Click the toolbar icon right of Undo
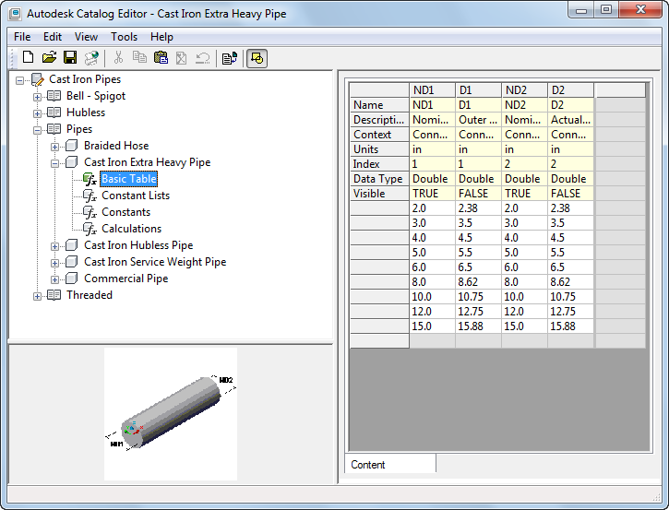Viewport: 669px width, 510px height. [x=230, y=57]
